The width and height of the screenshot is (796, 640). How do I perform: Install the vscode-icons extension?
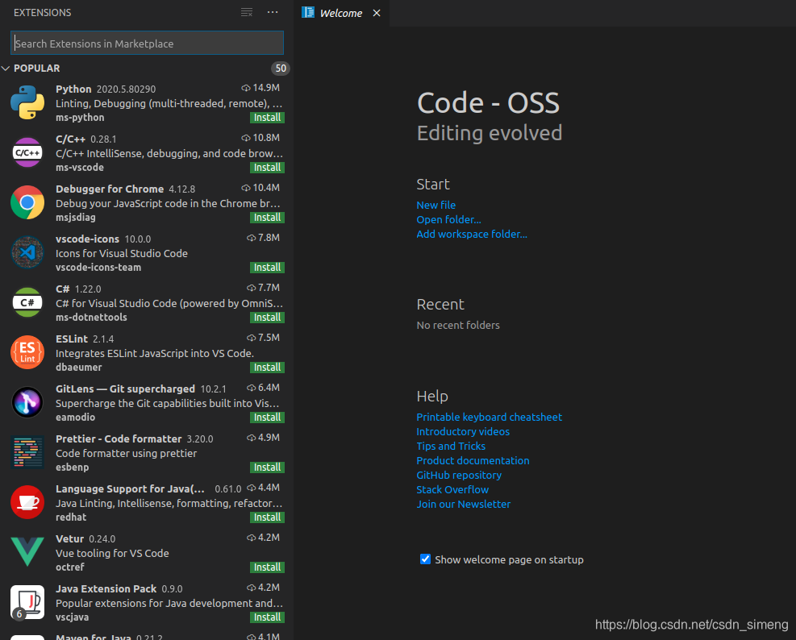tap(267, 268)
